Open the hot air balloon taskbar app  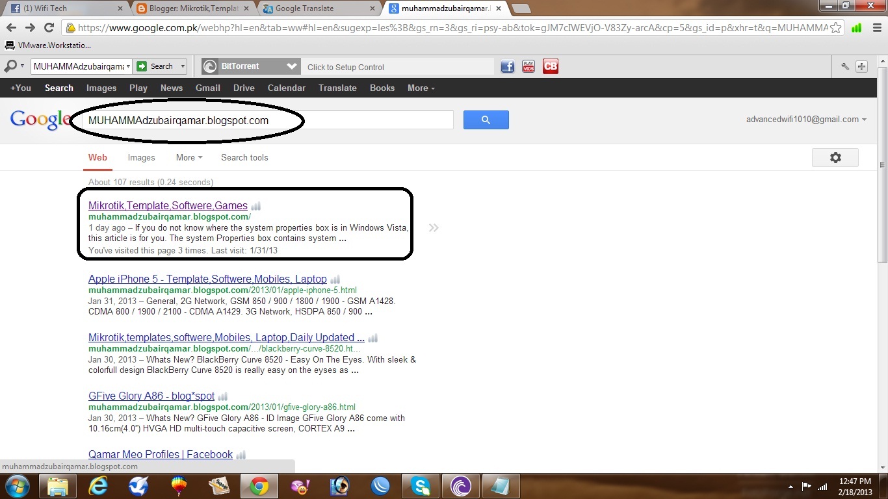179,486
